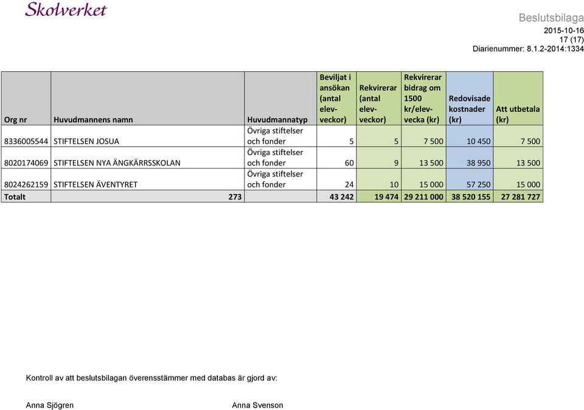Click the total 27 281 727
The width and height of the screenshot is (584, 410).
click(x=520, y=196)
